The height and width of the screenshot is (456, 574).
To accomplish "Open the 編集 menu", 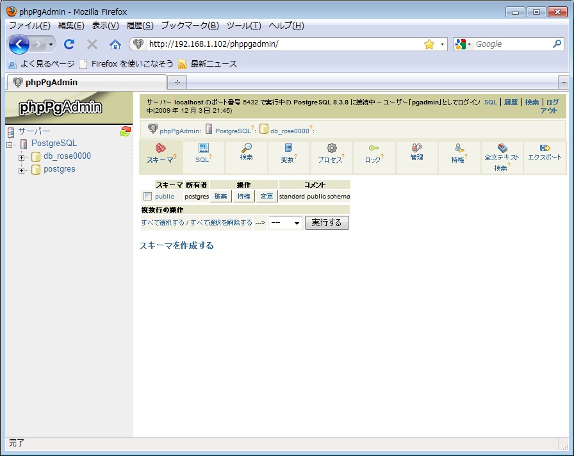I will click(x=71, y=26).
